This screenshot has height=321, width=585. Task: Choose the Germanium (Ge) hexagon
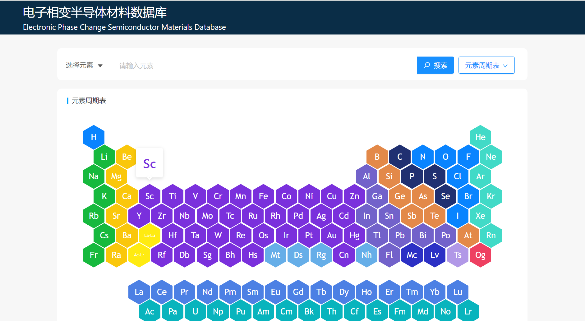(400, 196)
